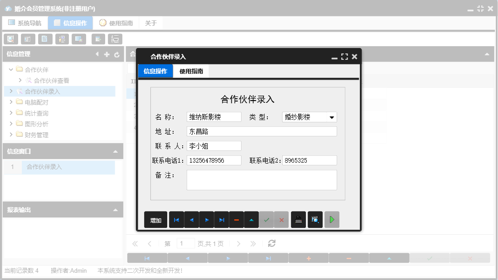The width and height of the screenshot is (498, 280).
Task: Click the 备注 input field in the dialog
Action: click(x=262, y=180)
